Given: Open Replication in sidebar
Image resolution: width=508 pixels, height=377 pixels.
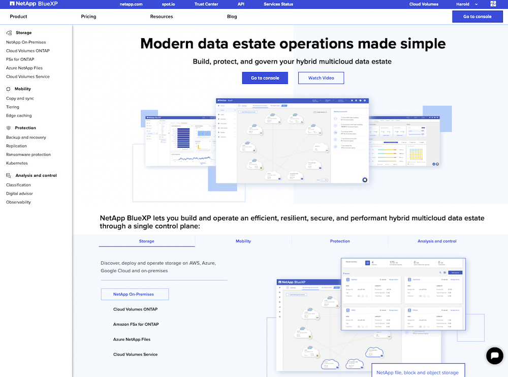Looking at the screenshot, I should pos(17,146).
